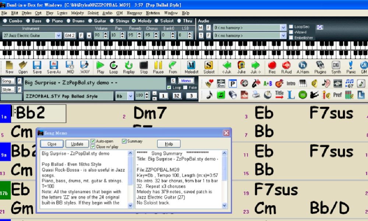The width and height of the screenshot is (368, 221).
Task: Select the Drums part radio button
Action: pos(68,21)
